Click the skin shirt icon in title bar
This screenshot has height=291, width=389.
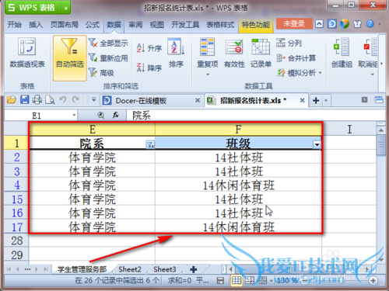pyautogui.click(x=357, y=24)
